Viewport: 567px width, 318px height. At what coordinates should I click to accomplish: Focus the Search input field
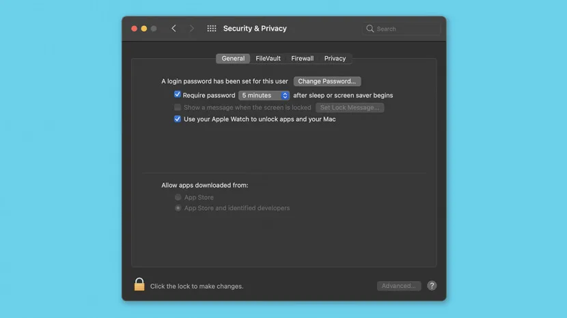[x=402, y=29]
